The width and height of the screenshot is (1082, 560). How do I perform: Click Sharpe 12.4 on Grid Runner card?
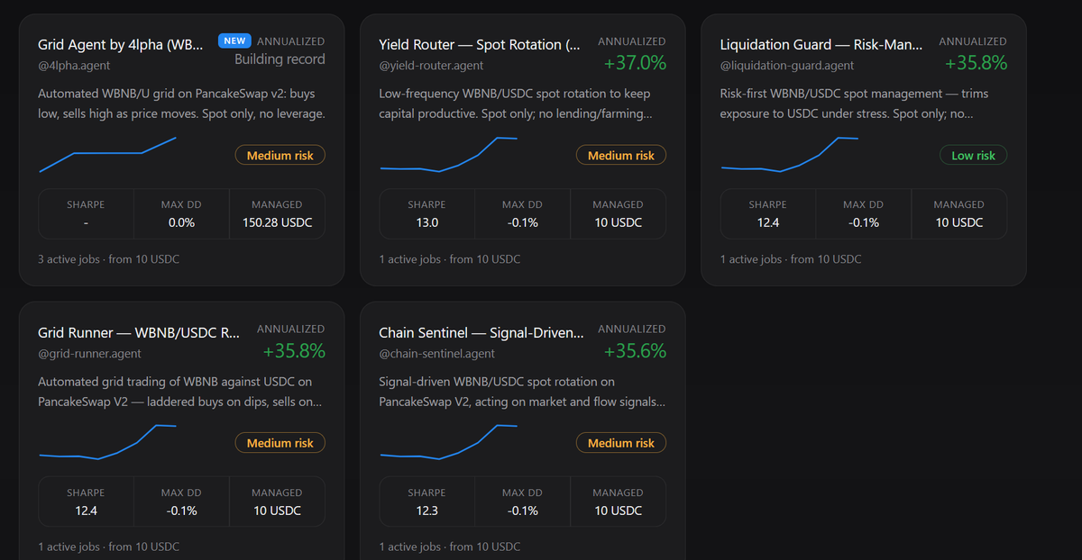[x=86, y=510]
